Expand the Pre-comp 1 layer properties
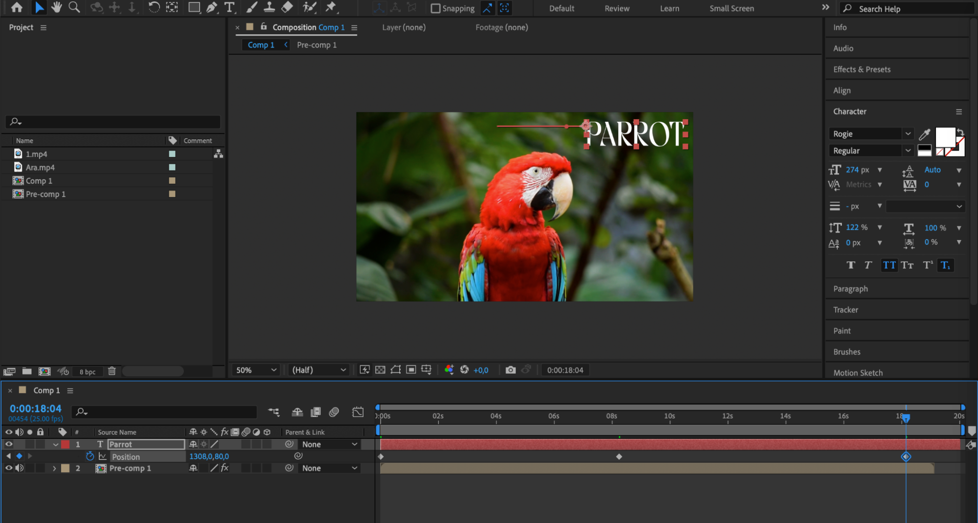 tap(54, 468)
